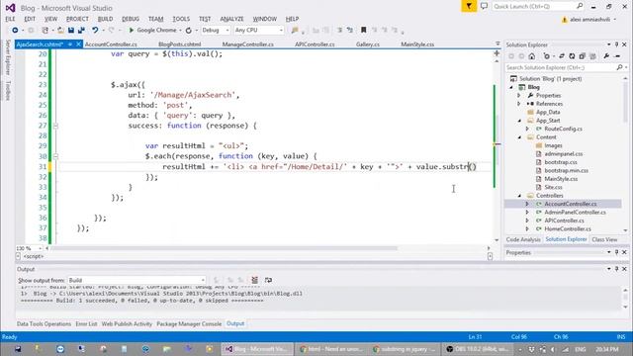633x356 pixels.
Task: Expand the Properties node in Solution Explorer
Action: point(519,95)
